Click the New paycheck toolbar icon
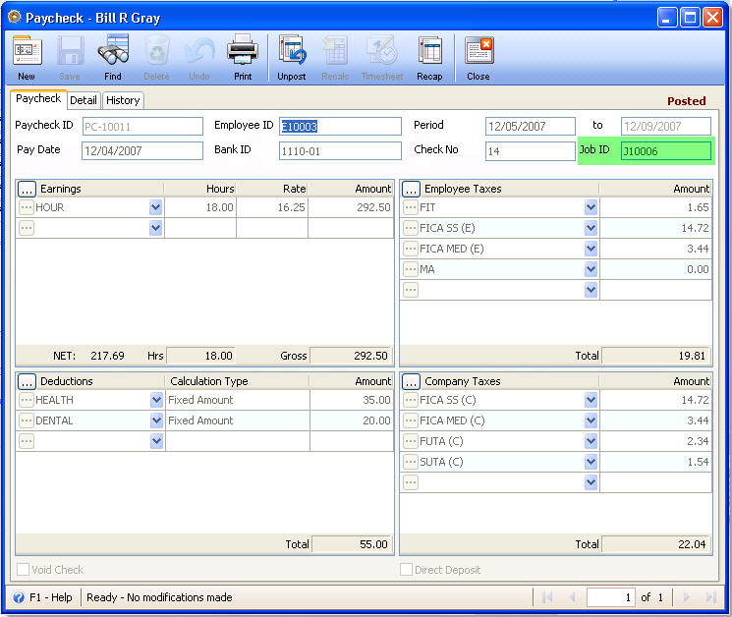 click(x=27, y=51)
